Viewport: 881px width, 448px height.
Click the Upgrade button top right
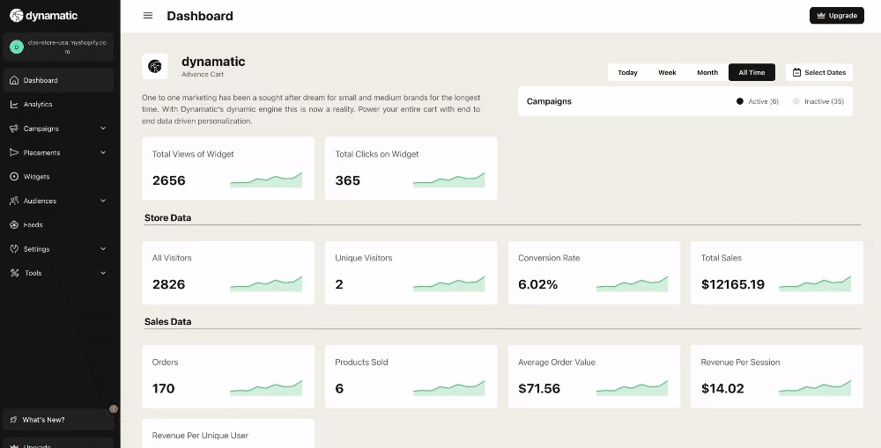[836, 16]
